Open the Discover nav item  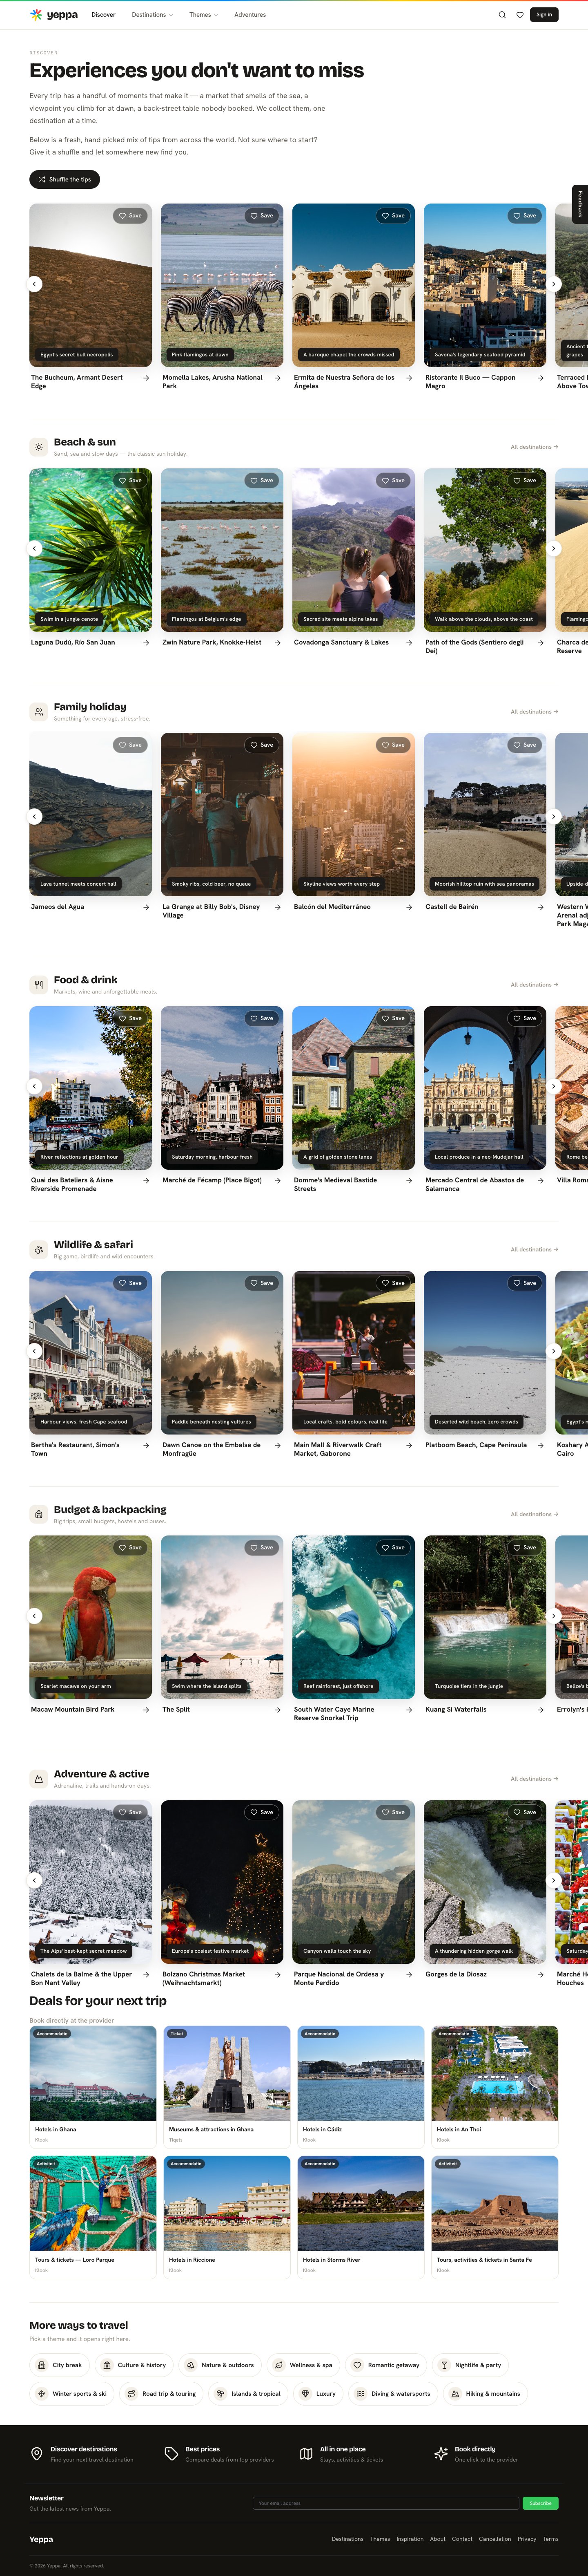point(104,15)
